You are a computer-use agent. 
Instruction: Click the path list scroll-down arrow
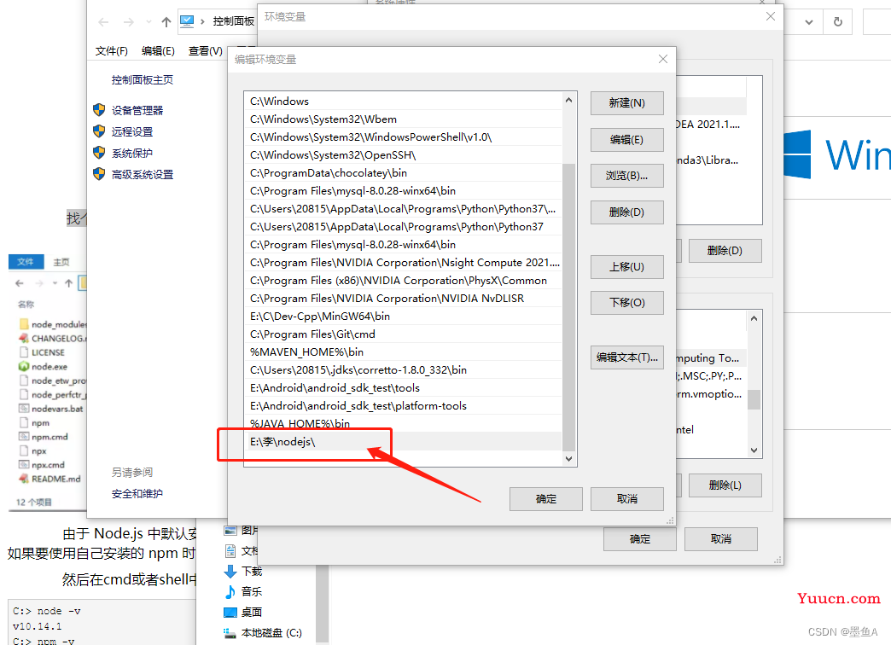coord(568,459)
